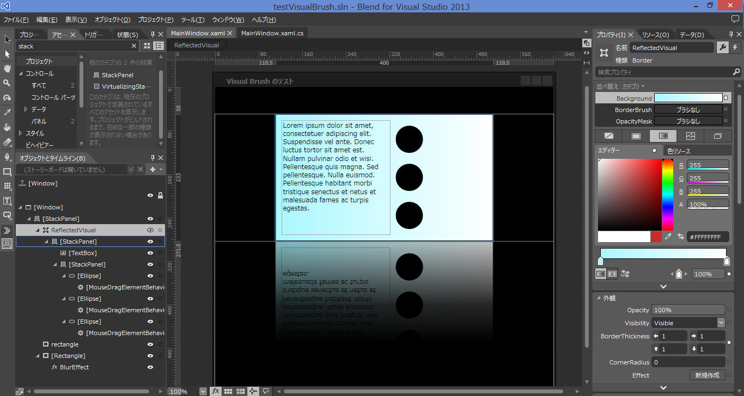Switch to リソース(O) panel tab

click(x=655, y=35)
